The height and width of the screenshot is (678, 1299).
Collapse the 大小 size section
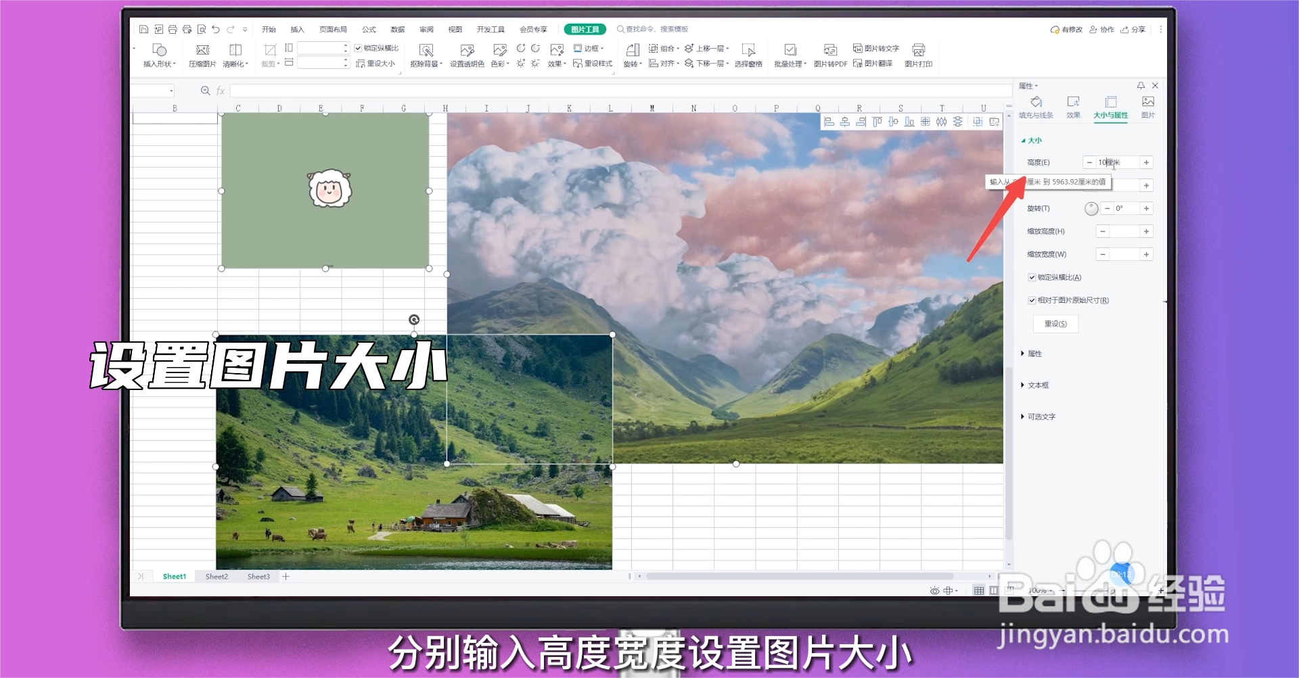(1032, 141)
